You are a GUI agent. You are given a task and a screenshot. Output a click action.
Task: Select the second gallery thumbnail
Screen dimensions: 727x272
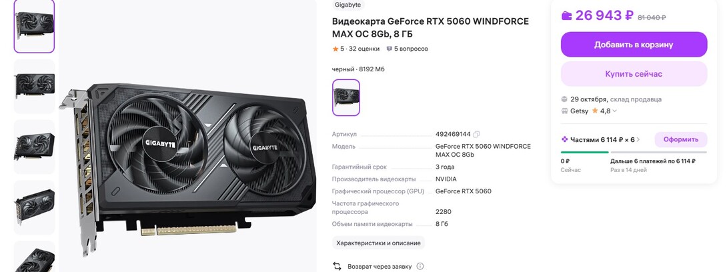(x=34, y=86)
